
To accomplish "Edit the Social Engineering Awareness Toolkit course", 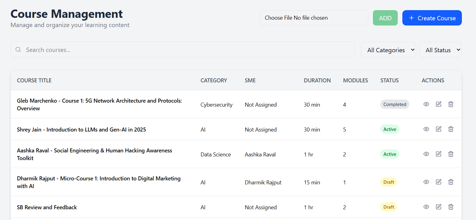I will point(438,154).
